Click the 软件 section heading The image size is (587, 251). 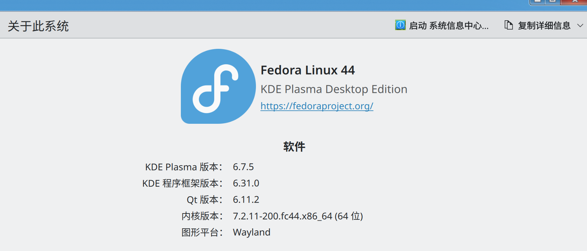coord(294,147)
